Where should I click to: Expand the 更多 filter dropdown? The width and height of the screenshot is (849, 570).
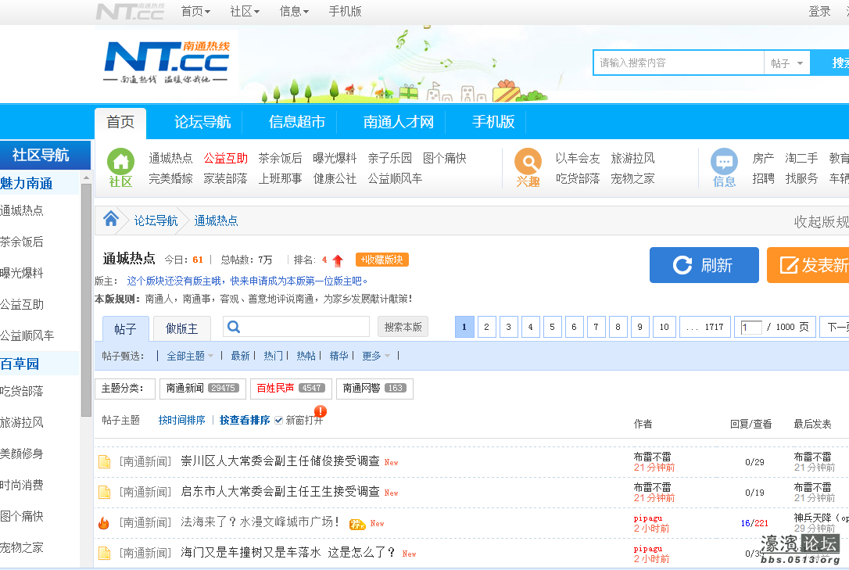coord(376,356)
